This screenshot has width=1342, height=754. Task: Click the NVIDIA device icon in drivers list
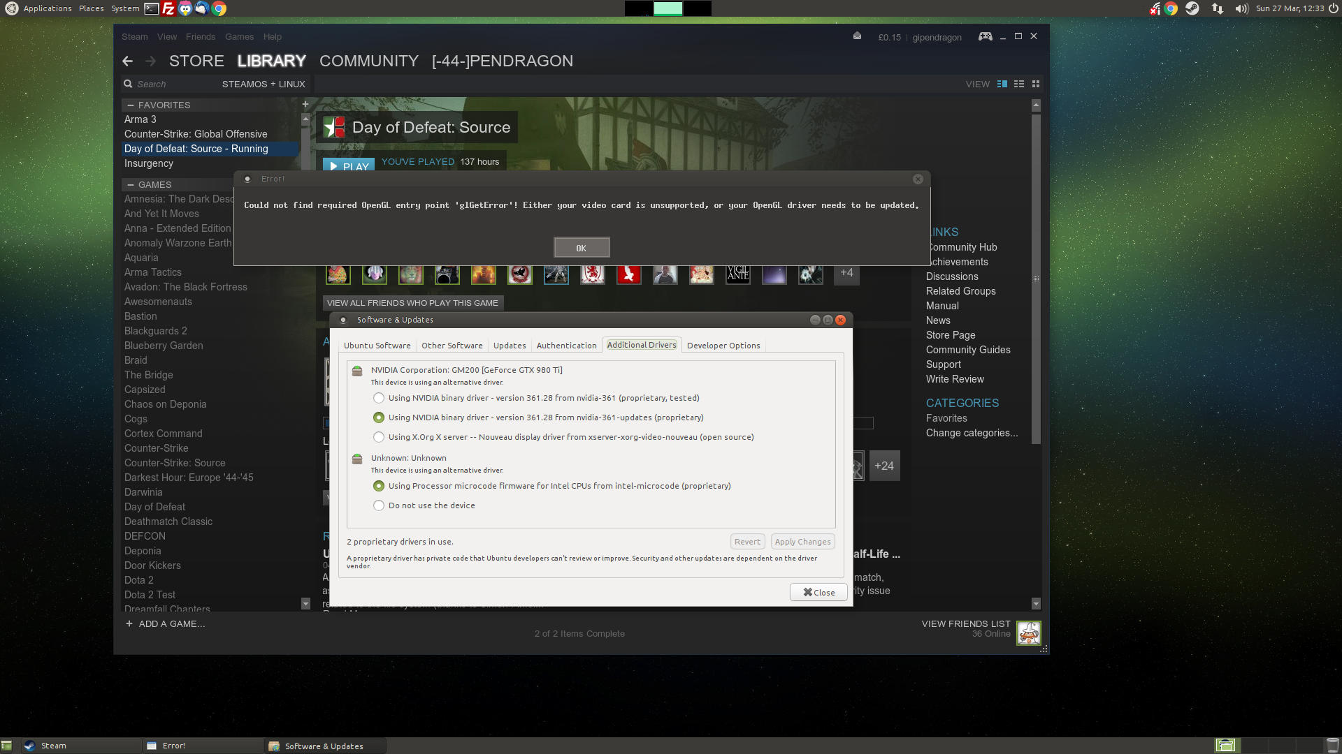click(357, 371)
